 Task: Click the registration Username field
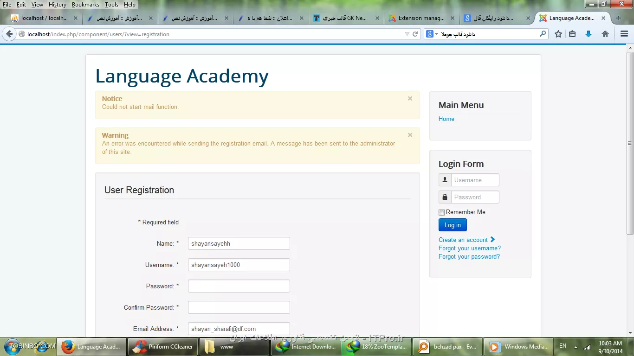[239, 265]
